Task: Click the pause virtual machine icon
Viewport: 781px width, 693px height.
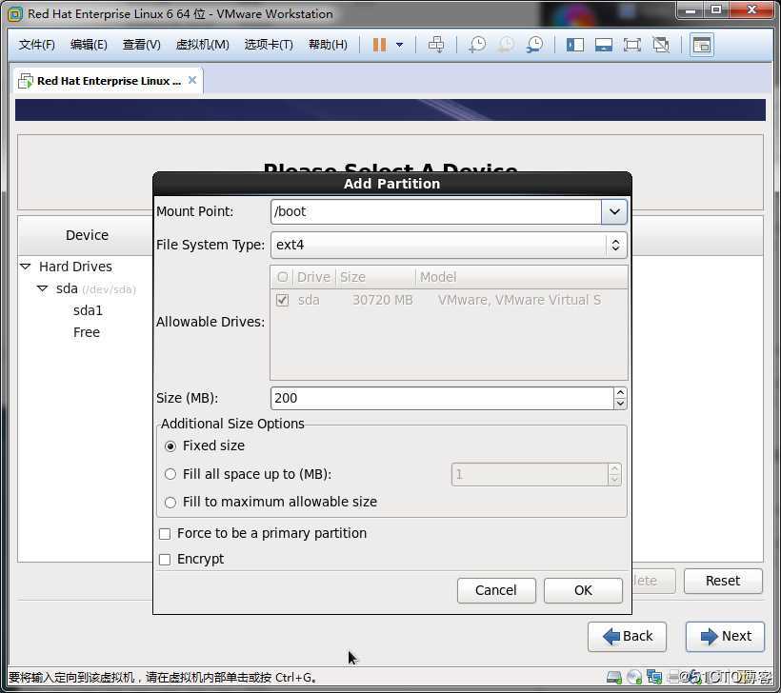Action: [379, 45]
